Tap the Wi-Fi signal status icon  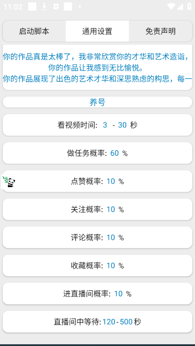coord(171,7)
